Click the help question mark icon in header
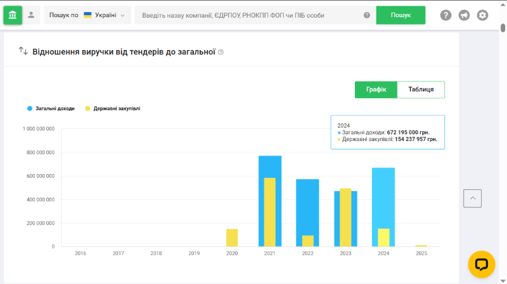Screen dimensions: 507x284 pos(446,15)
